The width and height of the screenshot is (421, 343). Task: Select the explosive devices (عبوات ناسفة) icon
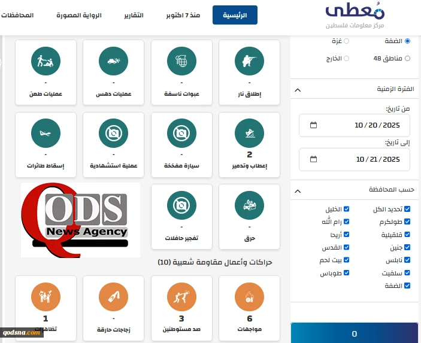181,60
